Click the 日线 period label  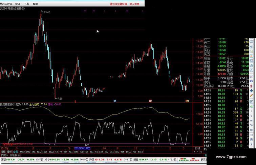pyautogui.click(x=198, y=148)
